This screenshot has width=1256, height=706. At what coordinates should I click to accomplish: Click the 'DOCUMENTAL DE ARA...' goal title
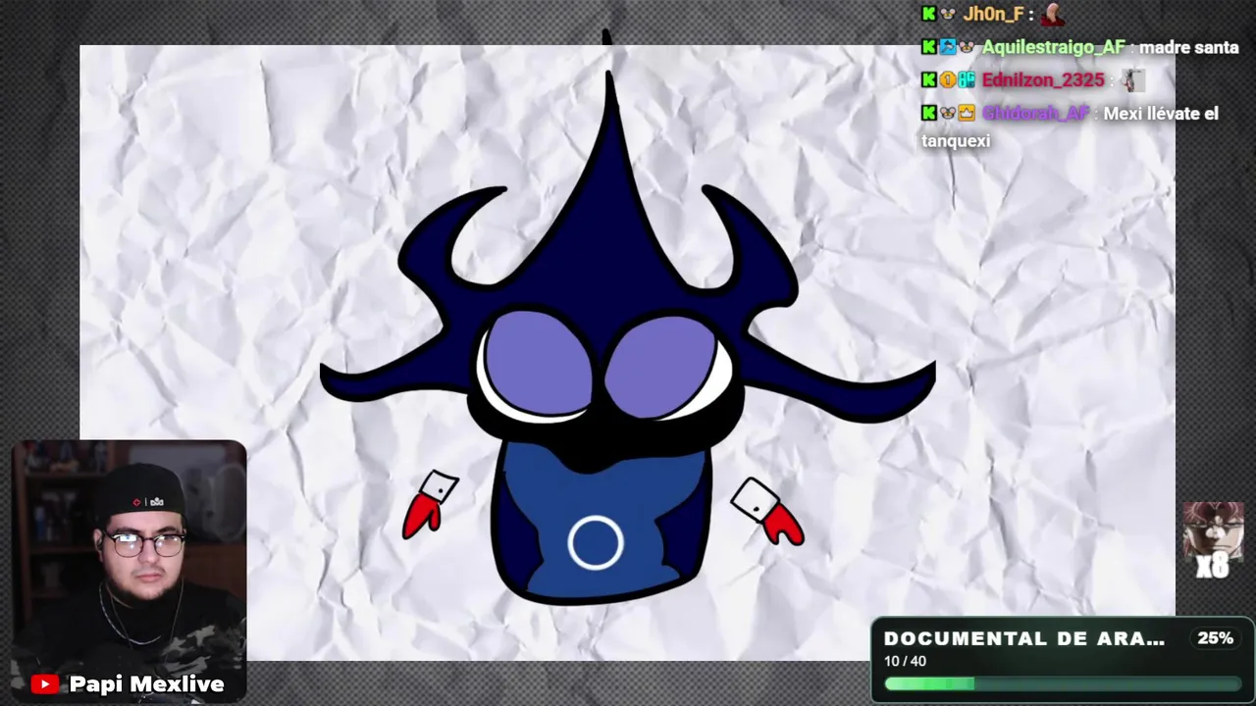tap(1024, 638)
